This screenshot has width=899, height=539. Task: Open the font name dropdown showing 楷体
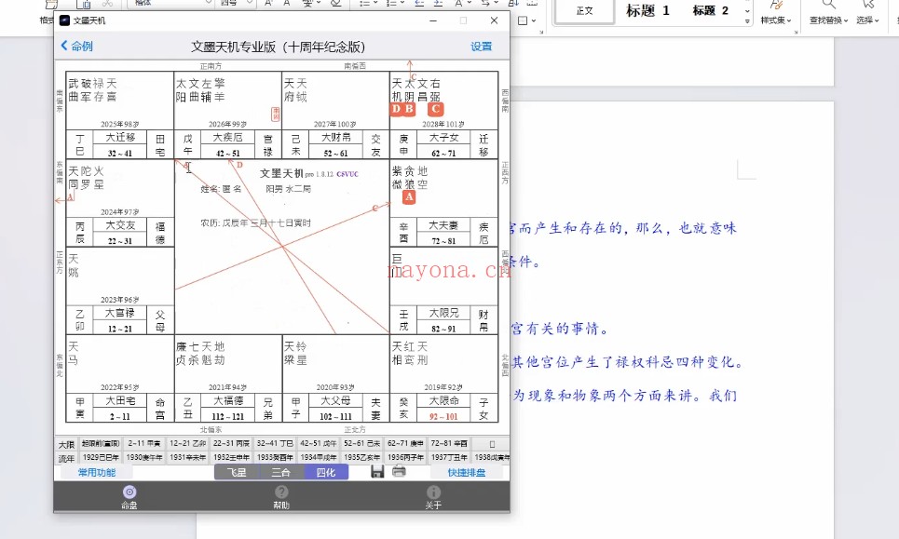click(x=208, y=3)
